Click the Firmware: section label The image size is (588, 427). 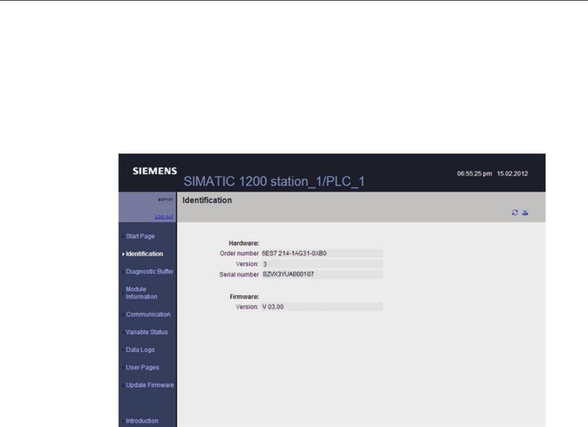coord(244,297)
